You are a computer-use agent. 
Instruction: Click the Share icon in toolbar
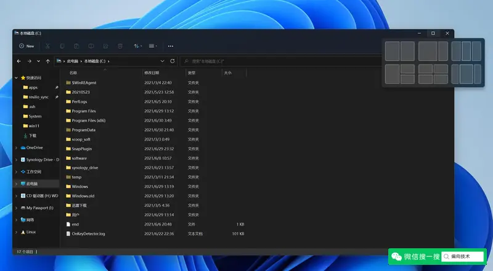pos(105,46)
